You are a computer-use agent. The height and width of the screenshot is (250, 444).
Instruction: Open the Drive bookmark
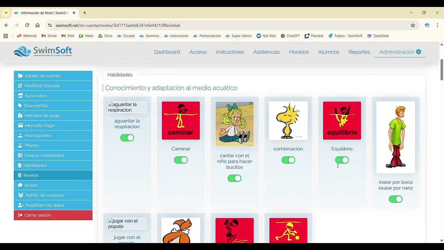(105, 36)
